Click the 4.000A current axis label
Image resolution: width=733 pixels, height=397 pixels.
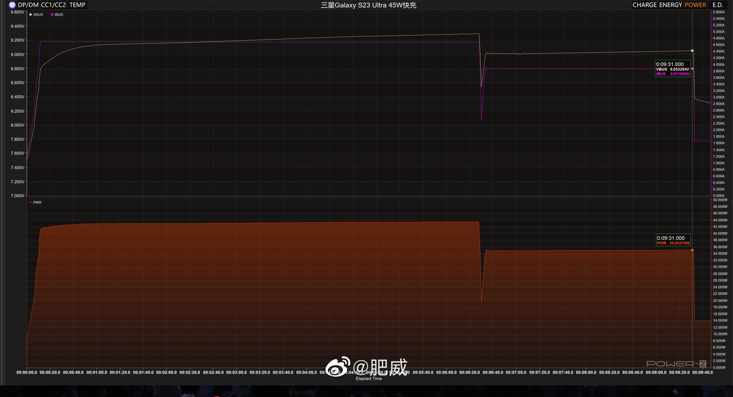click(x=718, y=65)
